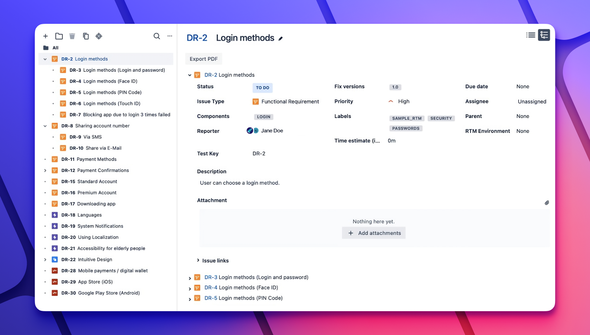The image size is (590, 335).
Task: Select DR-29 App Store (iOS)
Action: tap(87, 282)
